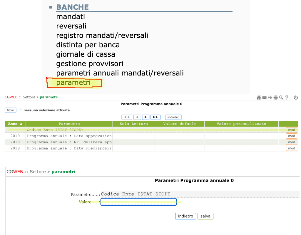Open the filtro filter button
The height and width of the screenshot is (235, 301).
(11, 110)
